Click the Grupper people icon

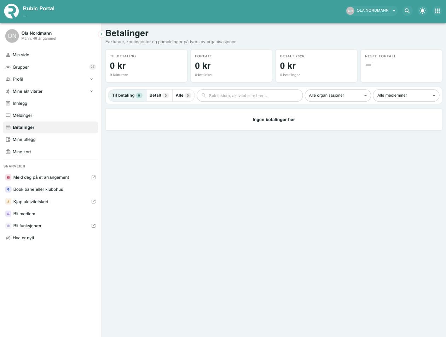click(x=8, y=67)
